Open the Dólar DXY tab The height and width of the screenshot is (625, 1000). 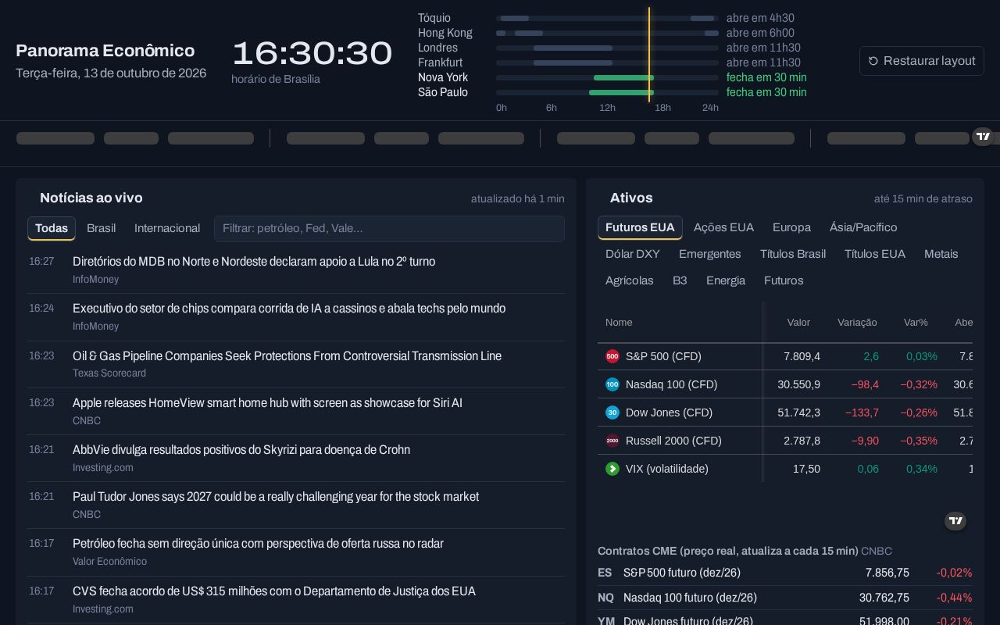[633, 254]
